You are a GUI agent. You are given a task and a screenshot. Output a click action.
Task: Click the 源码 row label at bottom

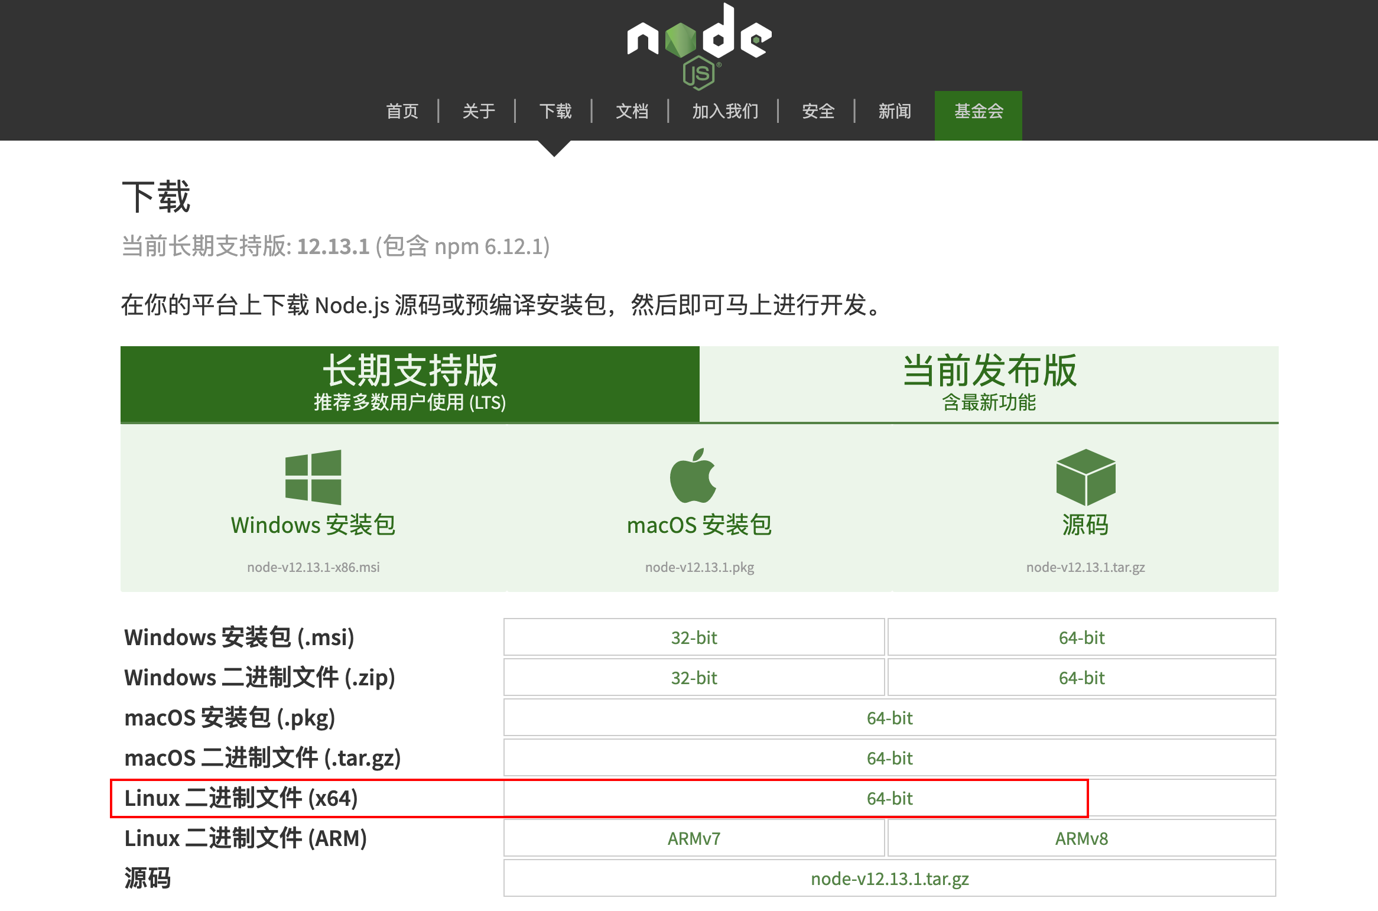tap(148, 878)
